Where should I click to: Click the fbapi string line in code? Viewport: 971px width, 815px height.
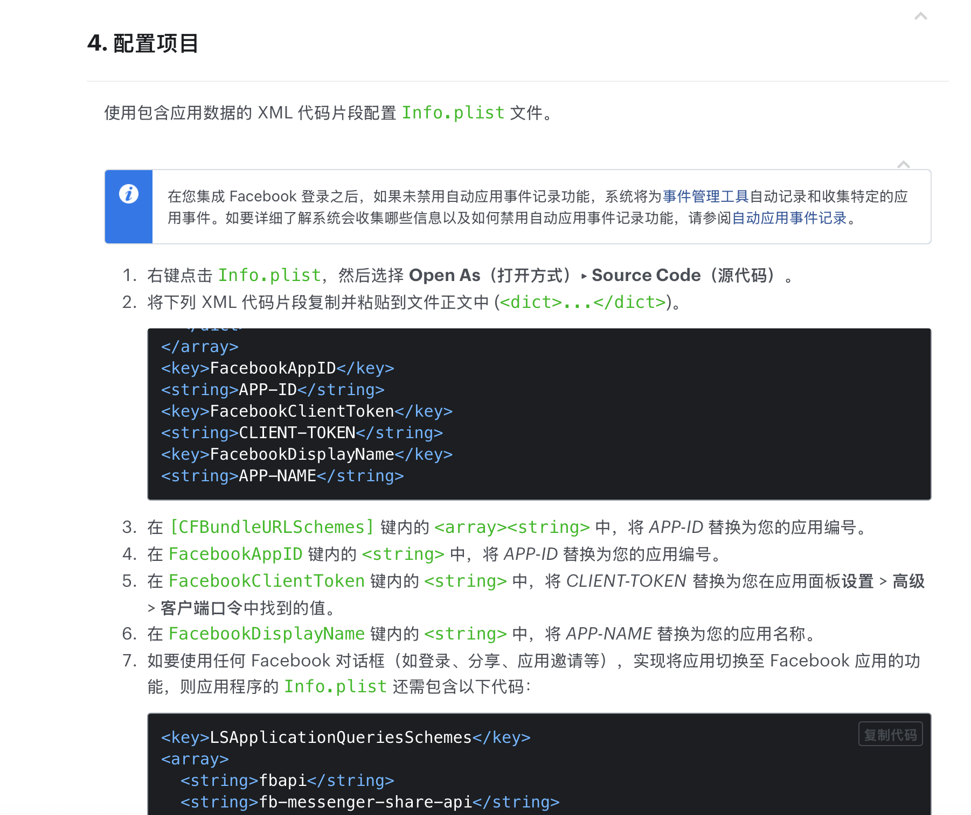[x=287, y=781]
